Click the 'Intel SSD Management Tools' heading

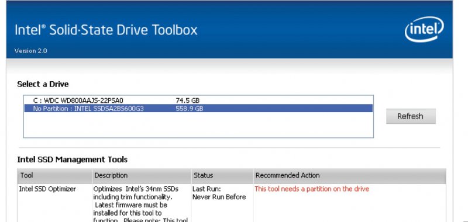point(72,159)
